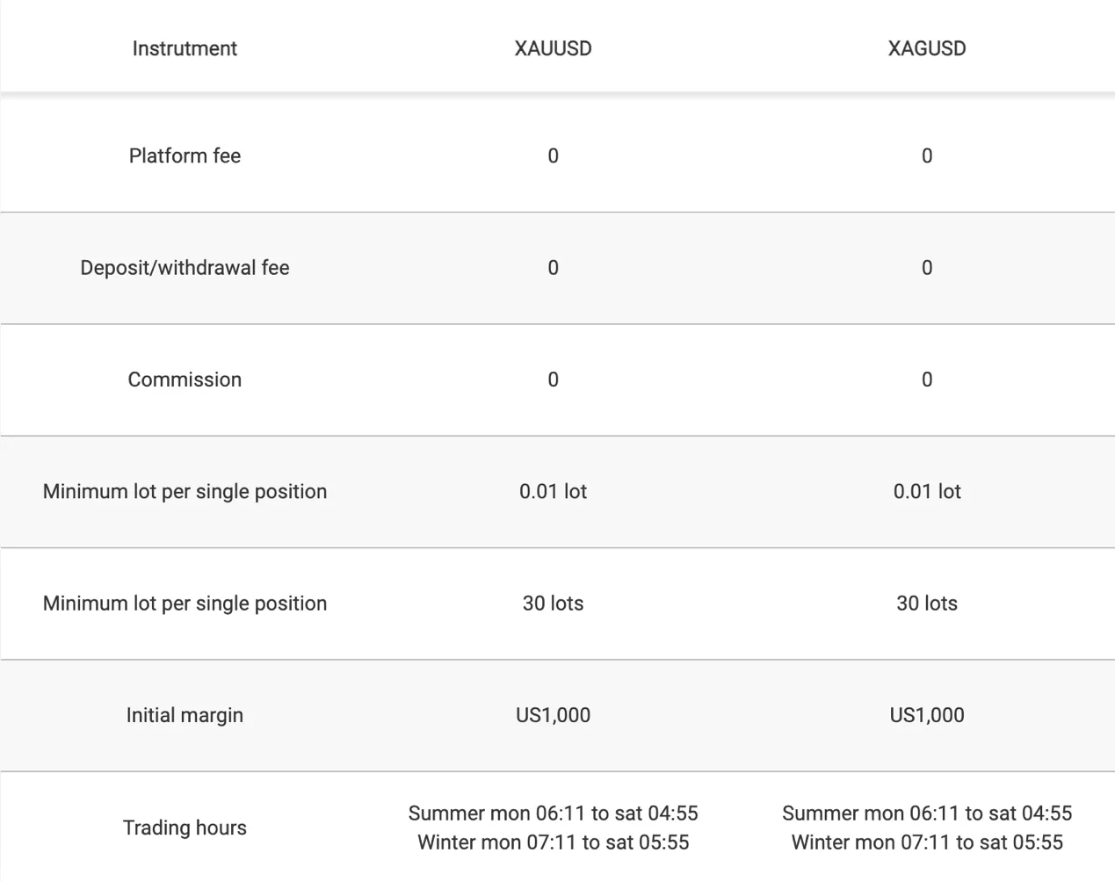
Task: Click XAUUSD deposit/withdrawal fee value
Action: [553, 268]
